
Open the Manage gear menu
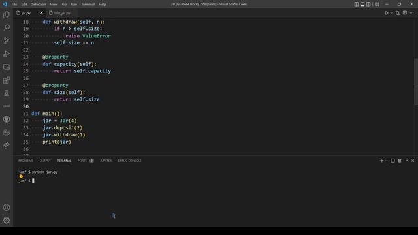[x=7, y=221]
